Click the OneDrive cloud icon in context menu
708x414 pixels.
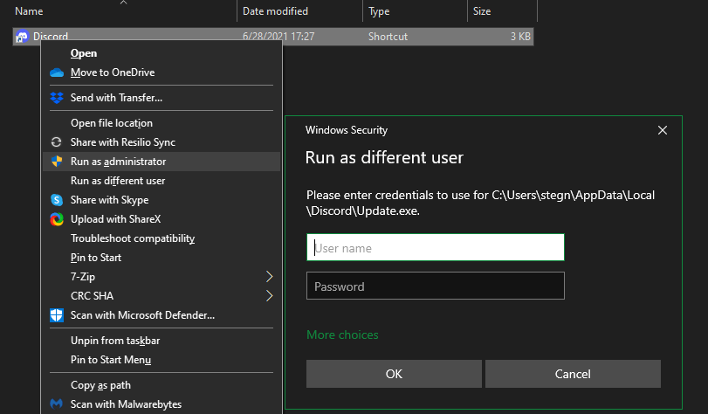[56, 72]
